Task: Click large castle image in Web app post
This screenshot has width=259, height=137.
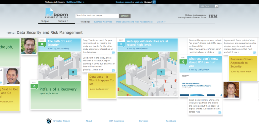Action: tap(147, 74)
